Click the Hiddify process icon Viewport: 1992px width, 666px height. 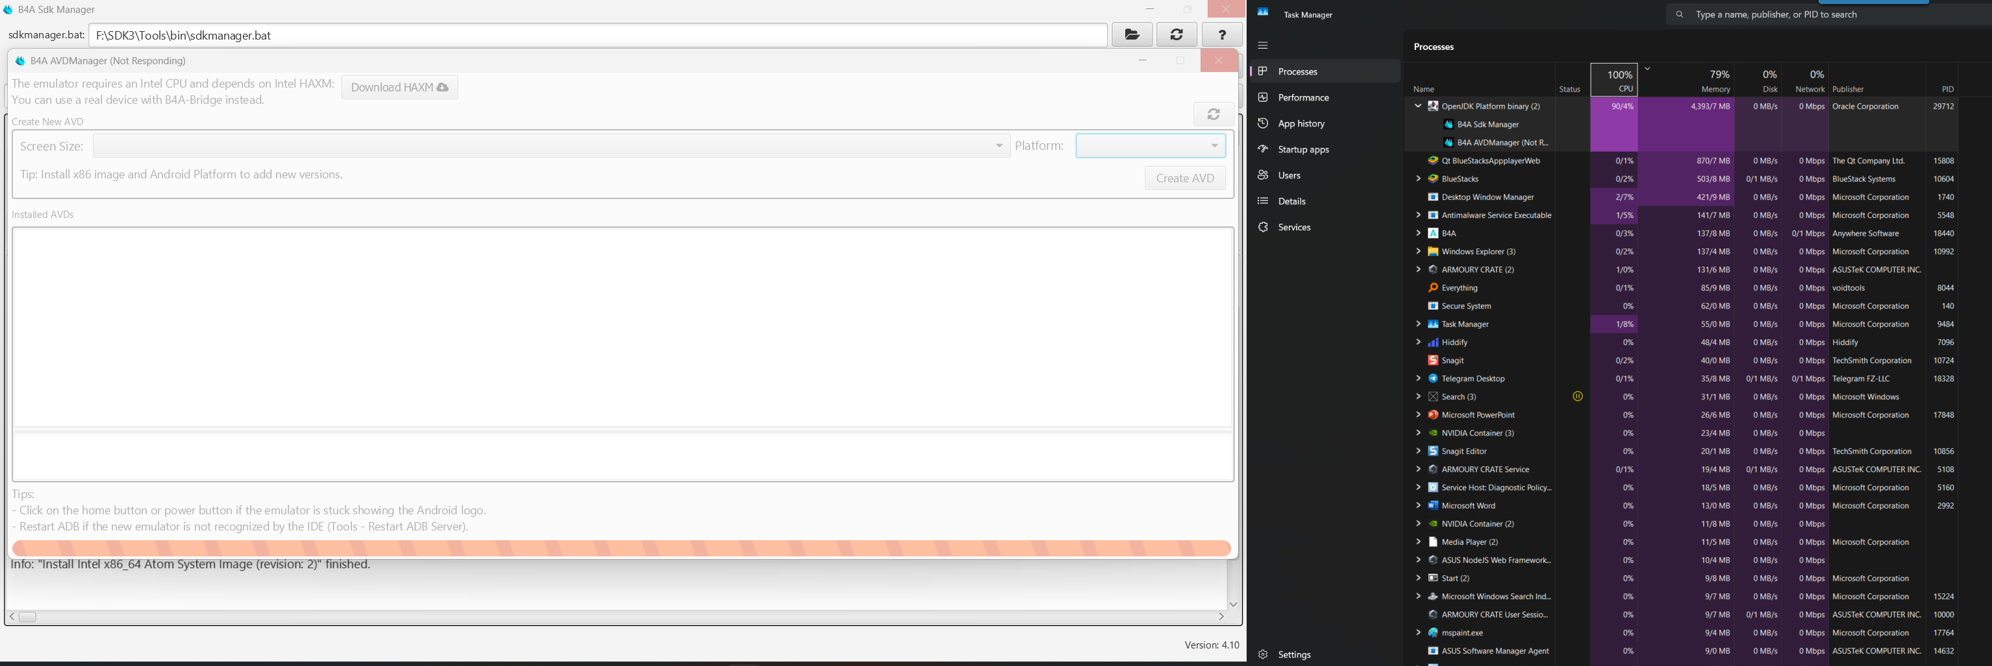pyautogui.click(x=1433, y=342)
